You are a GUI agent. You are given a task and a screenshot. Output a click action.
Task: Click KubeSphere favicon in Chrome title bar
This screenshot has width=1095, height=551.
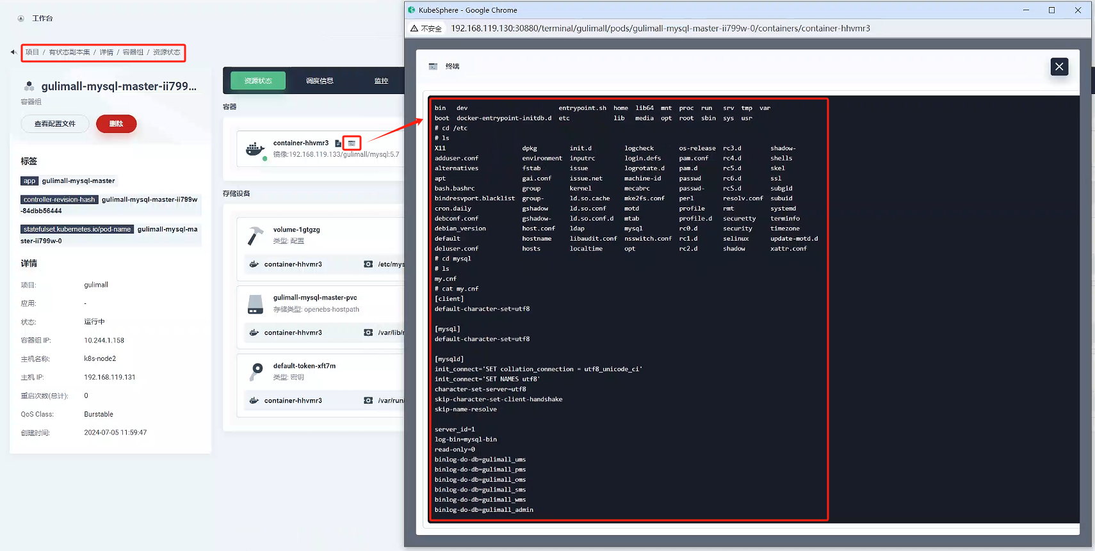point(412,10)
